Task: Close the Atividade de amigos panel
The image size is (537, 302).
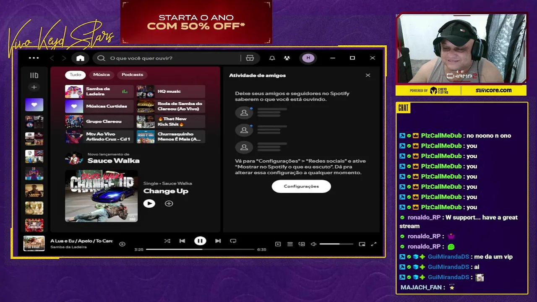Action: (368, 75)
